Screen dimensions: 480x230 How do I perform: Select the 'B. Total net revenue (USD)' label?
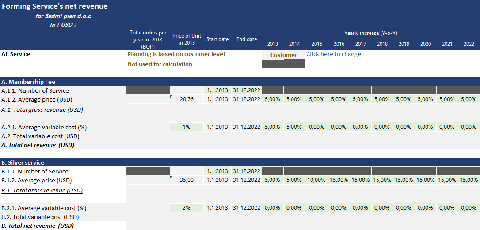coord(38,226)
